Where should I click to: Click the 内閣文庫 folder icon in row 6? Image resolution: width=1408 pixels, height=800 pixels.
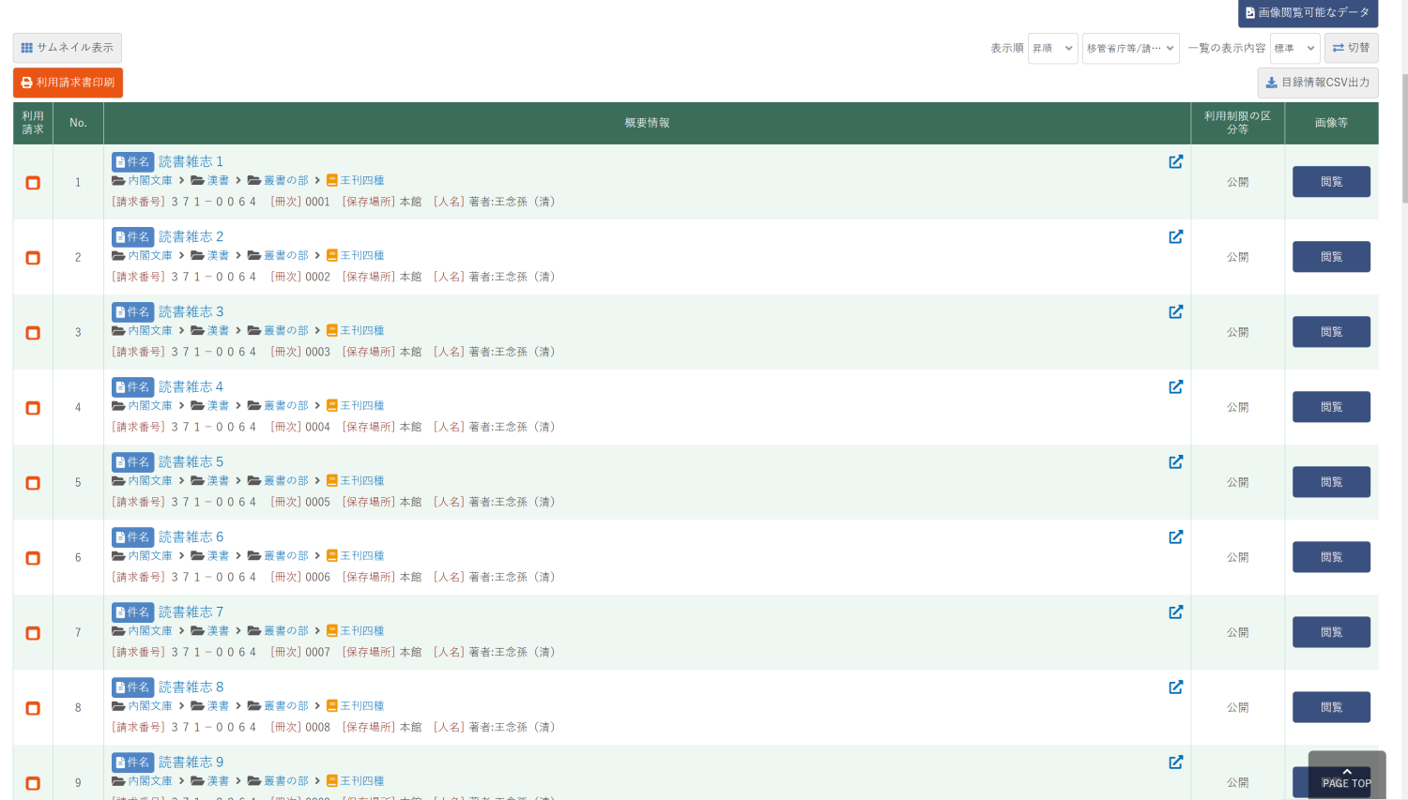pyautogui.click(x=118, y=556)
